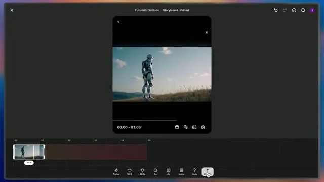
Task: Undo the last edit
Action: pyautogui.click(x=276, y=10)
